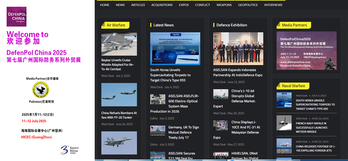Open ASELSAN ASELFLIR-600 Electro-Optical System article

pos(175,103)
